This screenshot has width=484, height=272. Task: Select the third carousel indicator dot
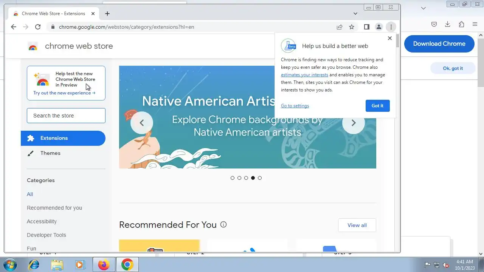(x=246, y=178)
